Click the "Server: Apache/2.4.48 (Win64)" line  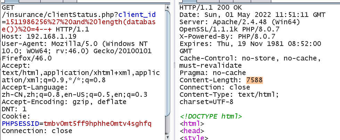240,22
